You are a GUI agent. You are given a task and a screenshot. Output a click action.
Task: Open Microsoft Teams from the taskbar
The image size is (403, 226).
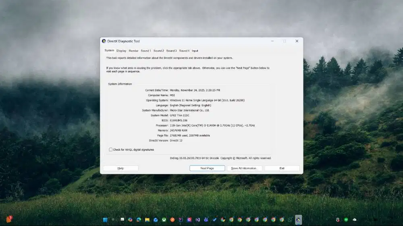click(206, 220)
